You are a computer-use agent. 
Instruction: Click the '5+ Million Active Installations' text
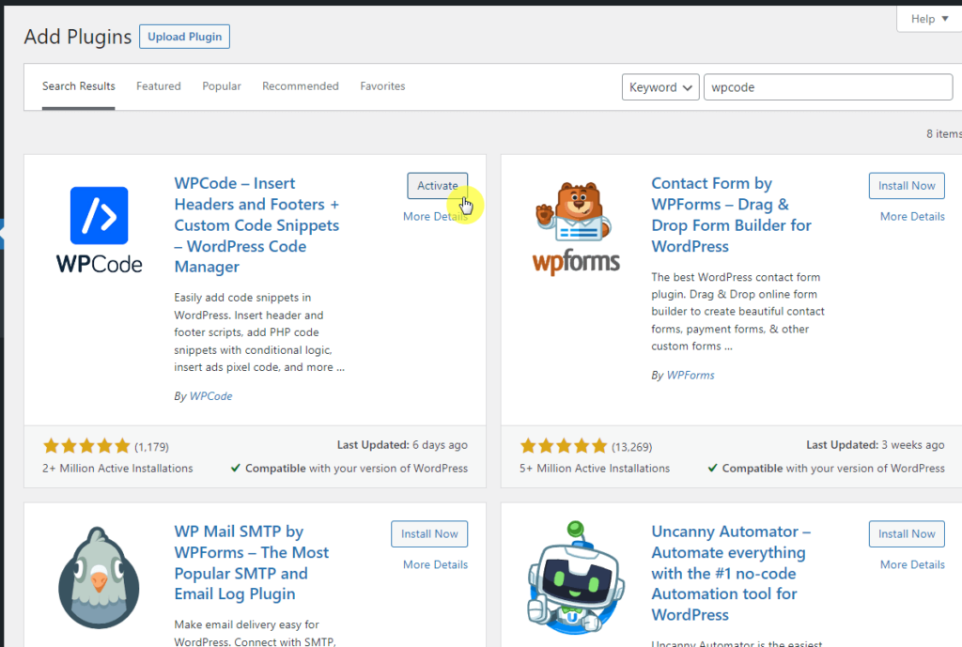point(595,469)
